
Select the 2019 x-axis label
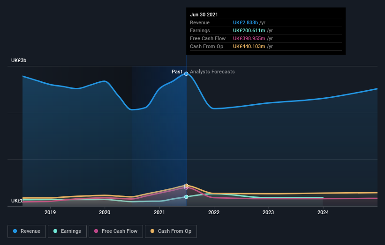pyautogui.click(x=50, y=212)
